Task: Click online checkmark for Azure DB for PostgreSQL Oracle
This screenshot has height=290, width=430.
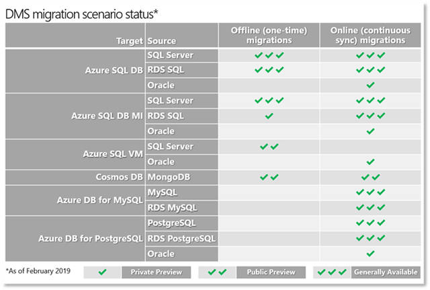Action: (x=370, y=254)
